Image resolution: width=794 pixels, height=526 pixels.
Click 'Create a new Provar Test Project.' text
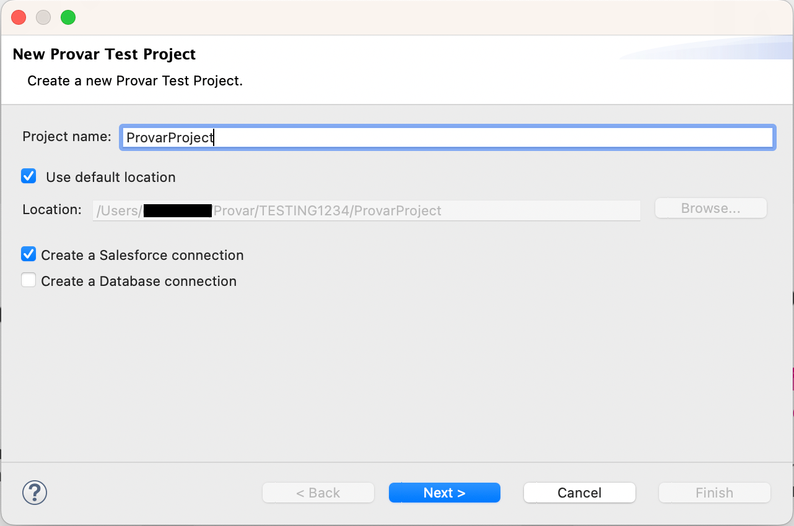click(x=135, y=81)
